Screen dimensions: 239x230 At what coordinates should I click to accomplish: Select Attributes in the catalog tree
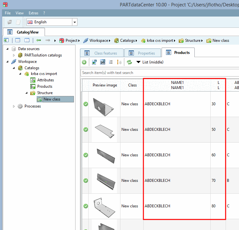tap(46, 80)
